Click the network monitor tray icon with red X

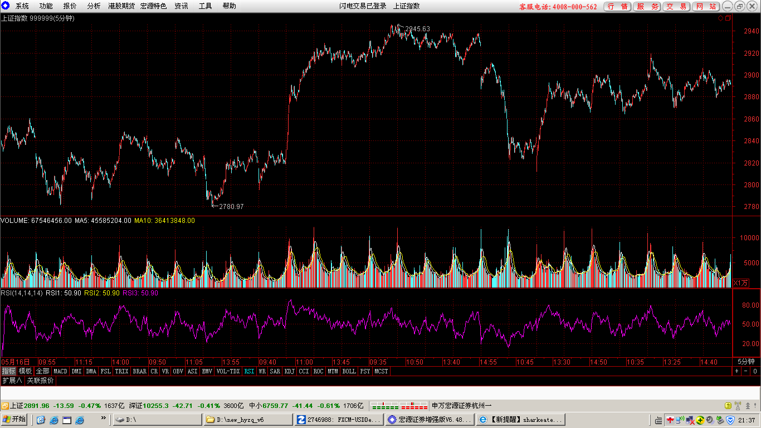[690, 420]
